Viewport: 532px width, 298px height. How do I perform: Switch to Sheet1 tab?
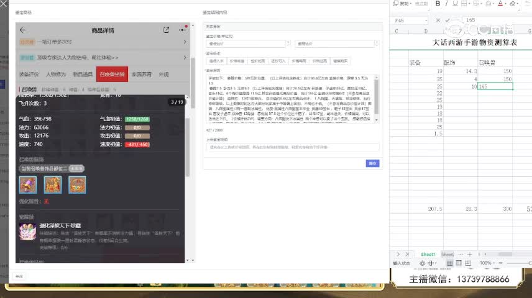(428, 255)
